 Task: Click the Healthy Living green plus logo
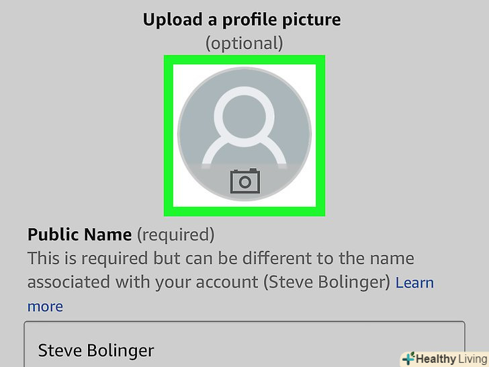pyautogui.click(x=408, y=358)
